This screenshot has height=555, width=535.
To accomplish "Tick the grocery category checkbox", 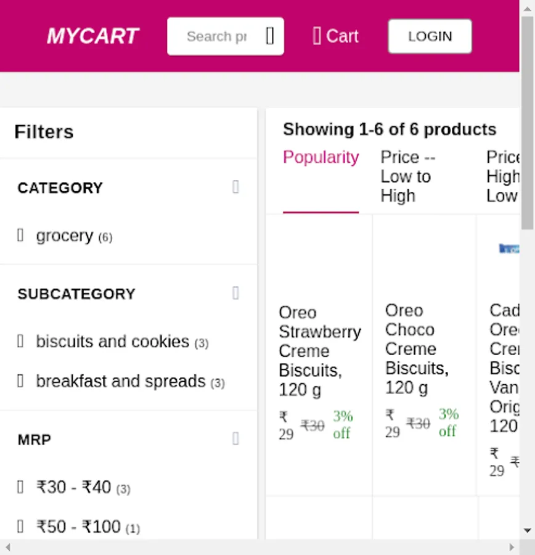I will pos(20,236).
